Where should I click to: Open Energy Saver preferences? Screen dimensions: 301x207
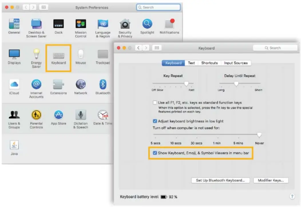click(36, 58)
